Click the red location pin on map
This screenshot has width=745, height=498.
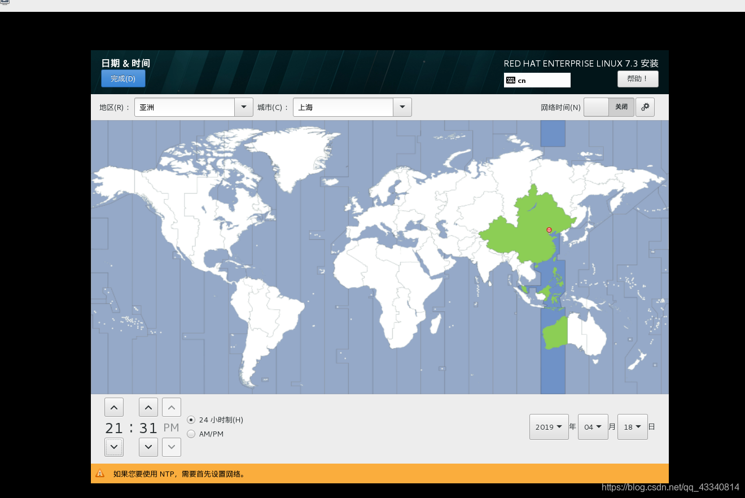pos(549,230)
